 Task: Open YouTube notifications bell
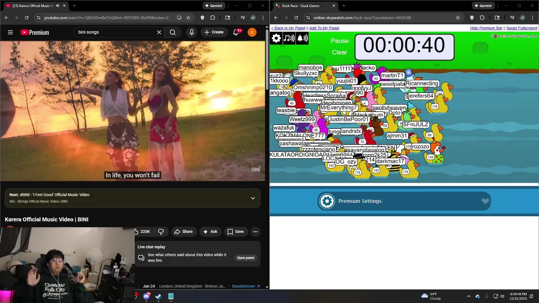[x=237, y=32]
